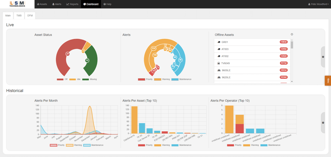Switch to the DFM tab

[x=30, y=16]
